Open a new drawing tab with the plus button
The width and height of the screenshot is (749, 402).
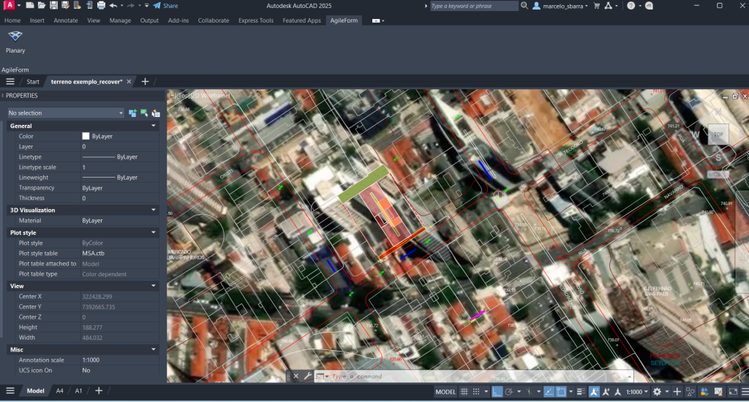pos(146,82)
